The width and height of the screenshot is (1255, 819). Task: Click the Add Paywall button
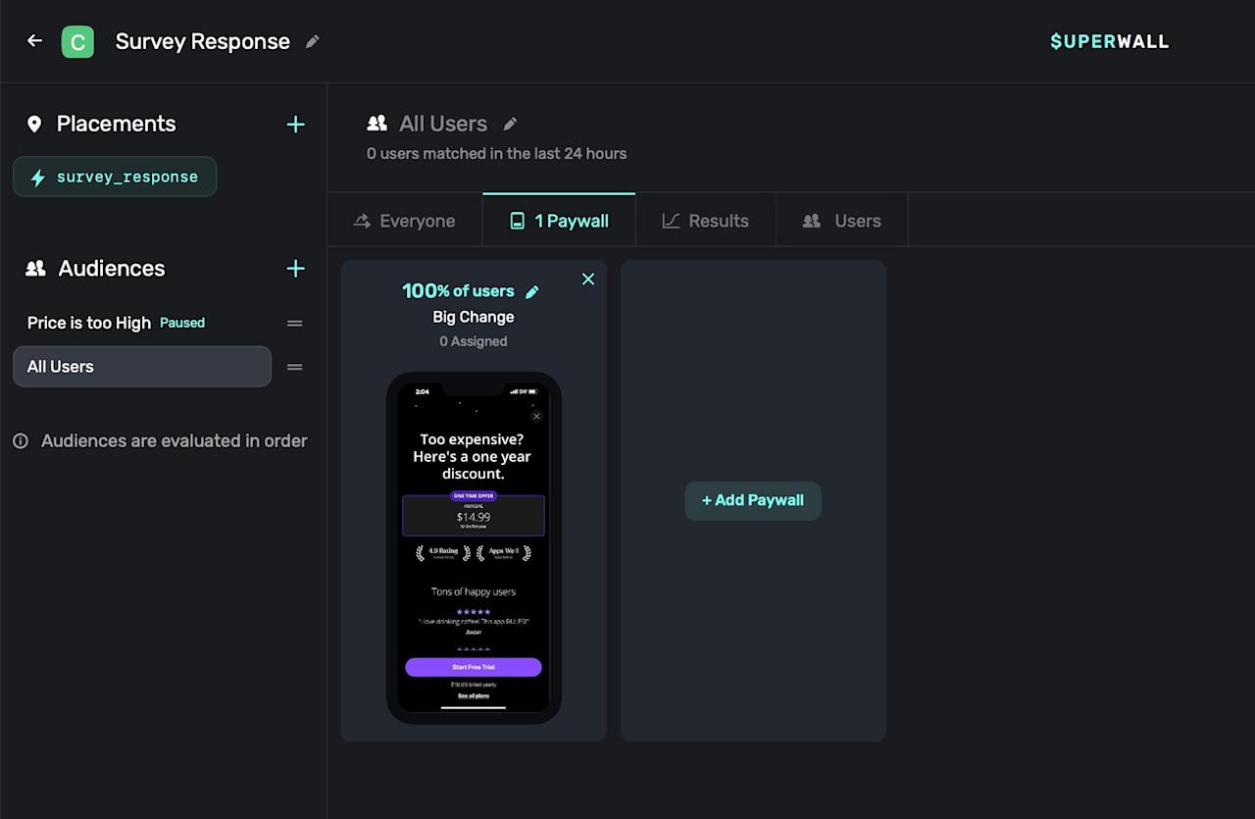pos(752,500)
